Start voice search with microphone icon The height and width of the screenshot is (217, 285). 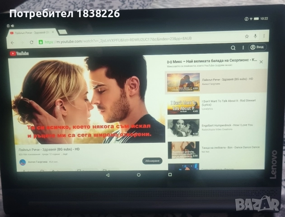point(255,36)
